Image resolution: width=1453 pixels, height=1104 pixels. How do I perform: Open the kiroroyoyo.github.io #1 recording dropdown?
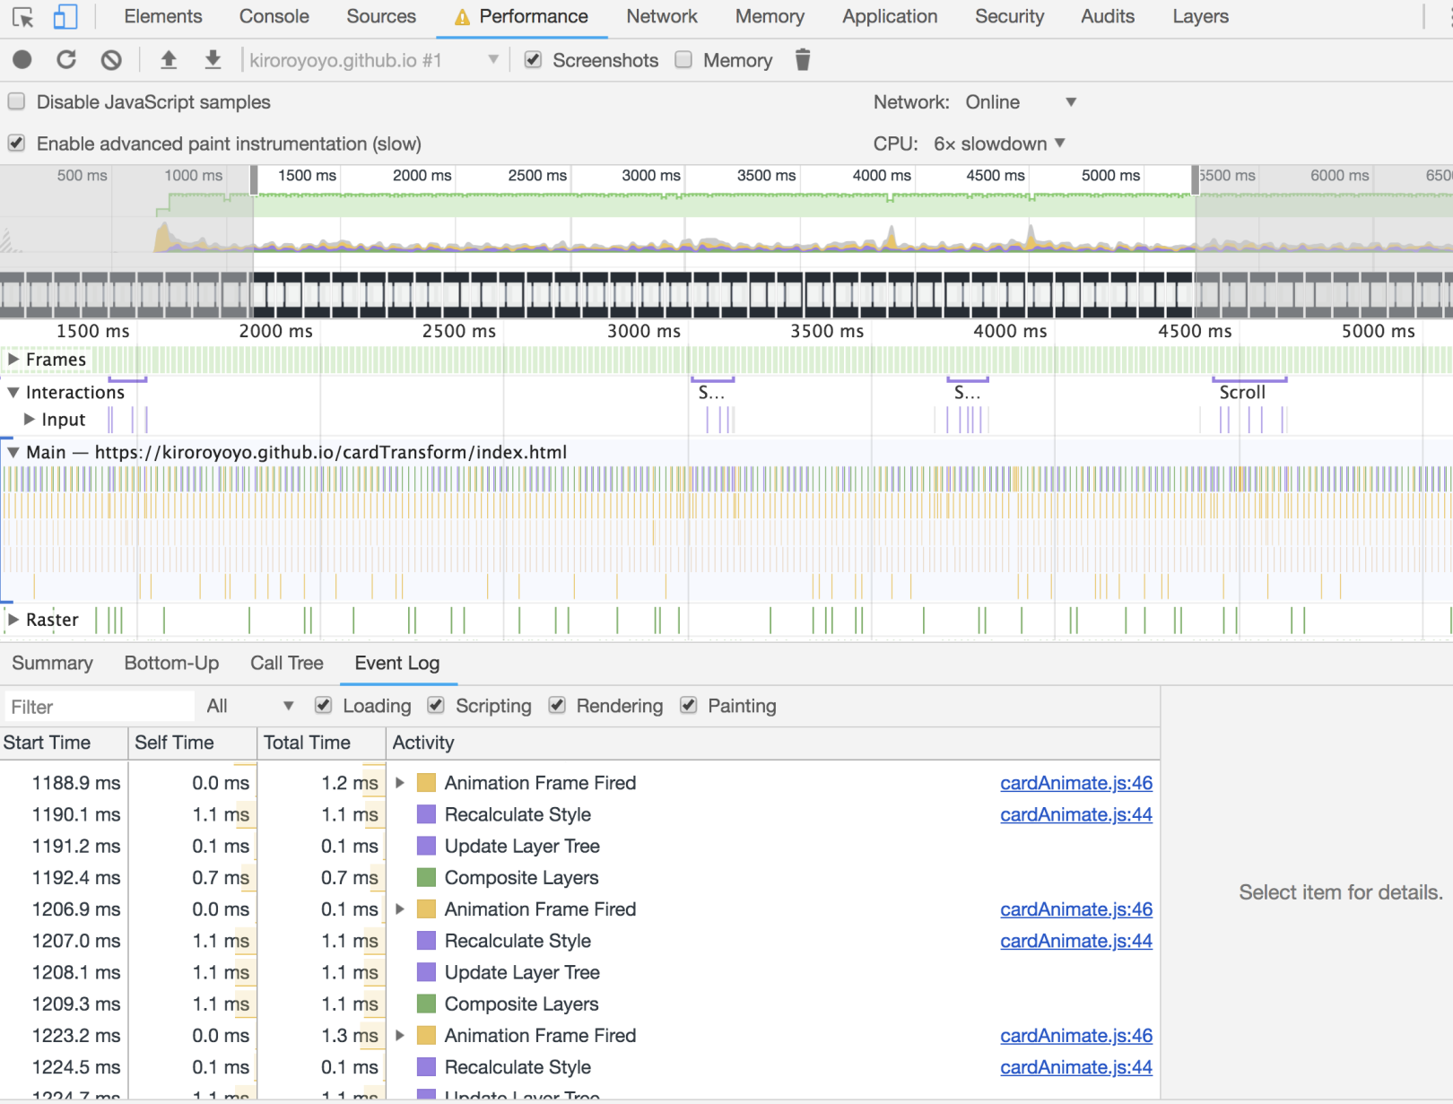(372, 60)
